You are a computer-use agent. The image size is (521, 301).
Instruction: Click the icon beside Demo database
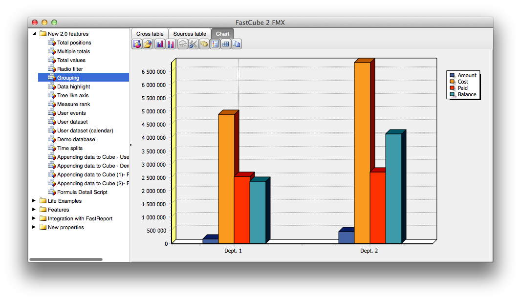click(51, 139)
